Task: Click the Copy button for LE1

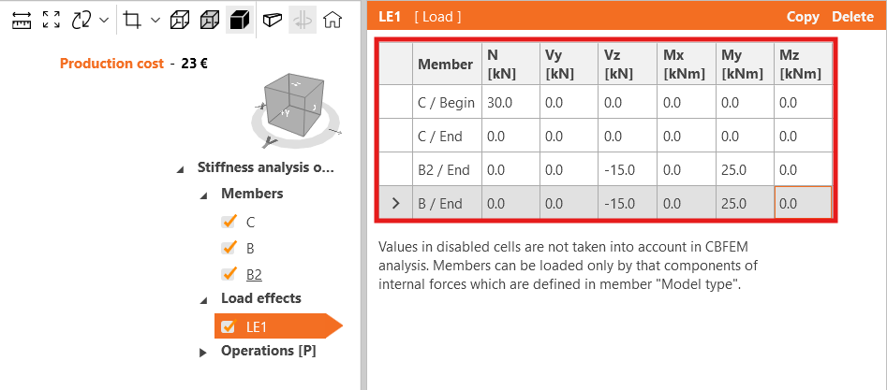Action: [803, 17]
